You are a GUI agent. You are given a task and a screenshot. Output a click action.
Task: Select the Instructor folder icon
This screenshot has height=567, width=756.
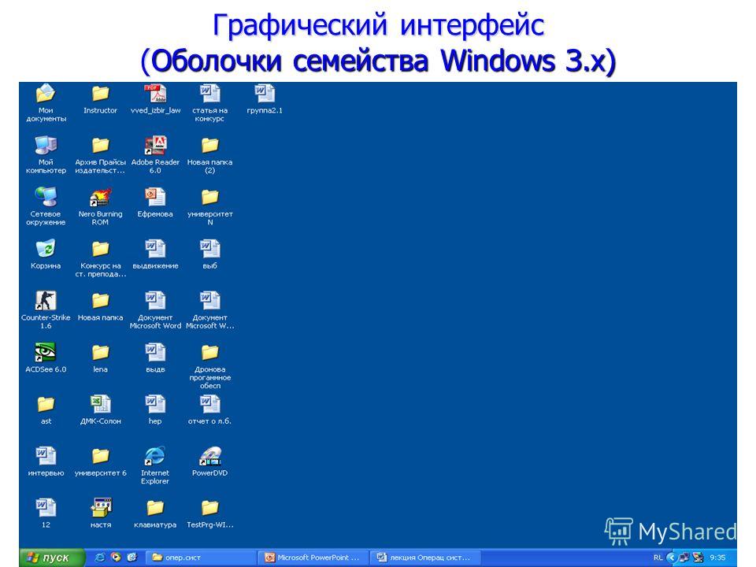100,94
